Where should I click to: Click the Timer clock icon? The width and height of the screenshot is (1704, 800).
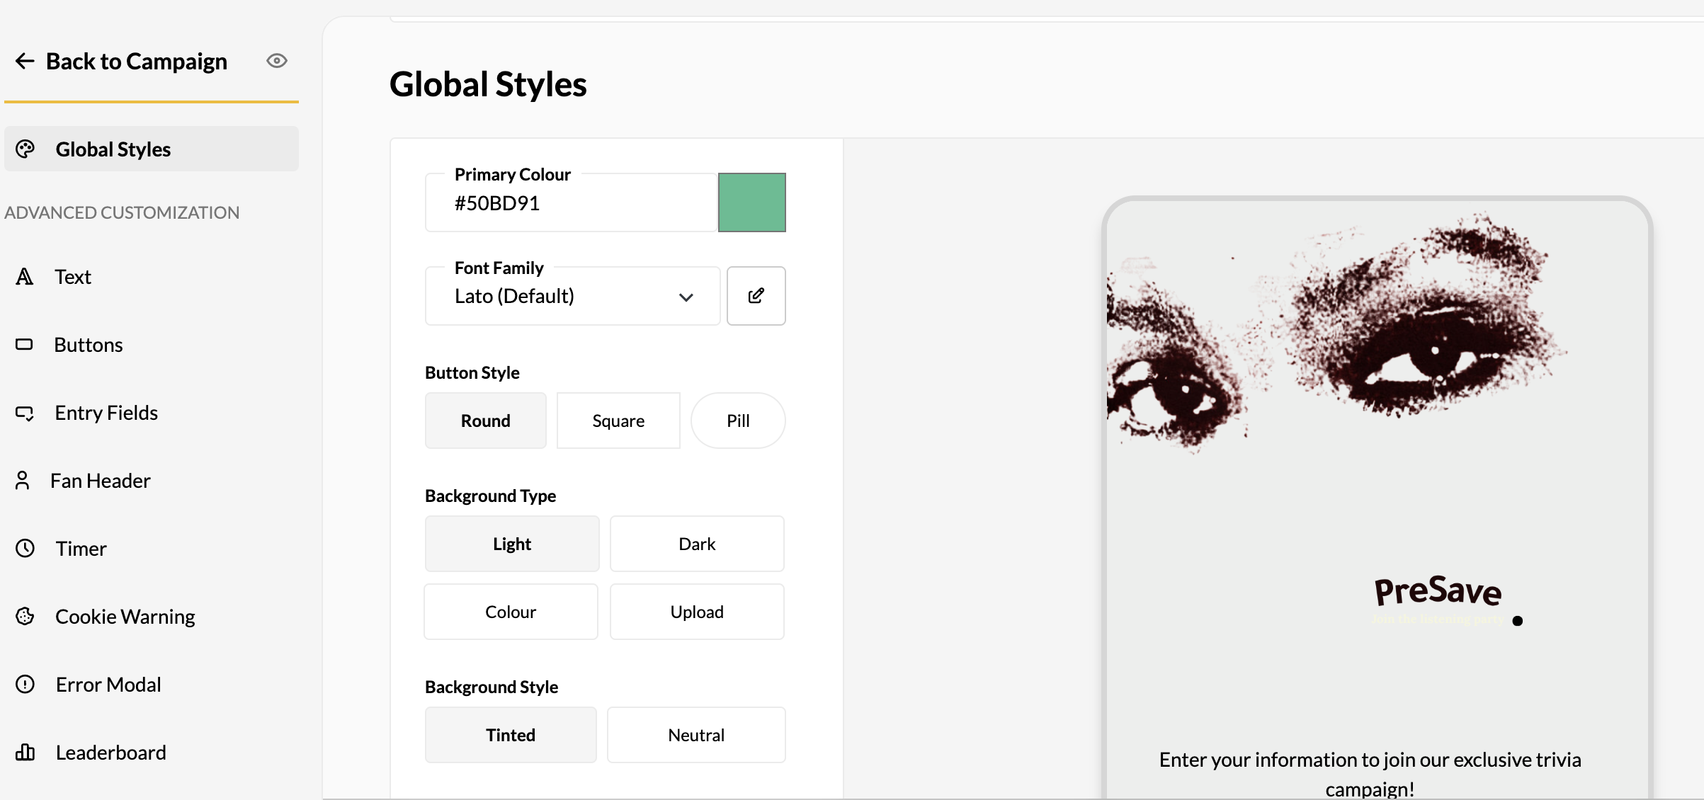(x=25, y=548)
